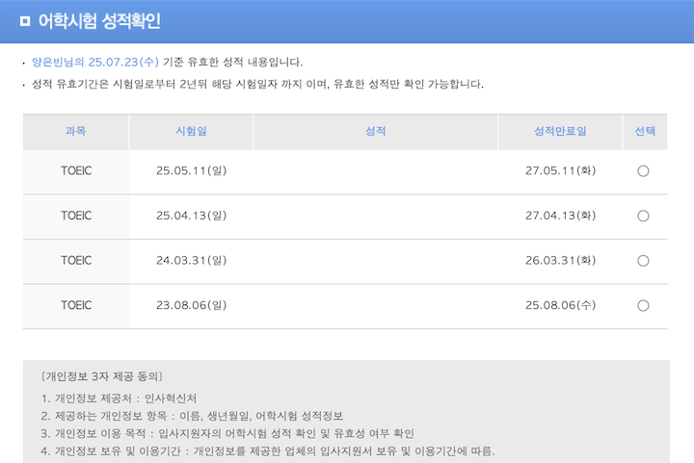Click TOEIC cell in the 23.08.06 row
The height and width of the screenshot is (463, 694).
(x=76, y=305)
